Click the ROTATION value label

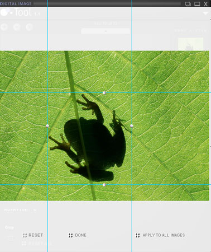(21, 210)
